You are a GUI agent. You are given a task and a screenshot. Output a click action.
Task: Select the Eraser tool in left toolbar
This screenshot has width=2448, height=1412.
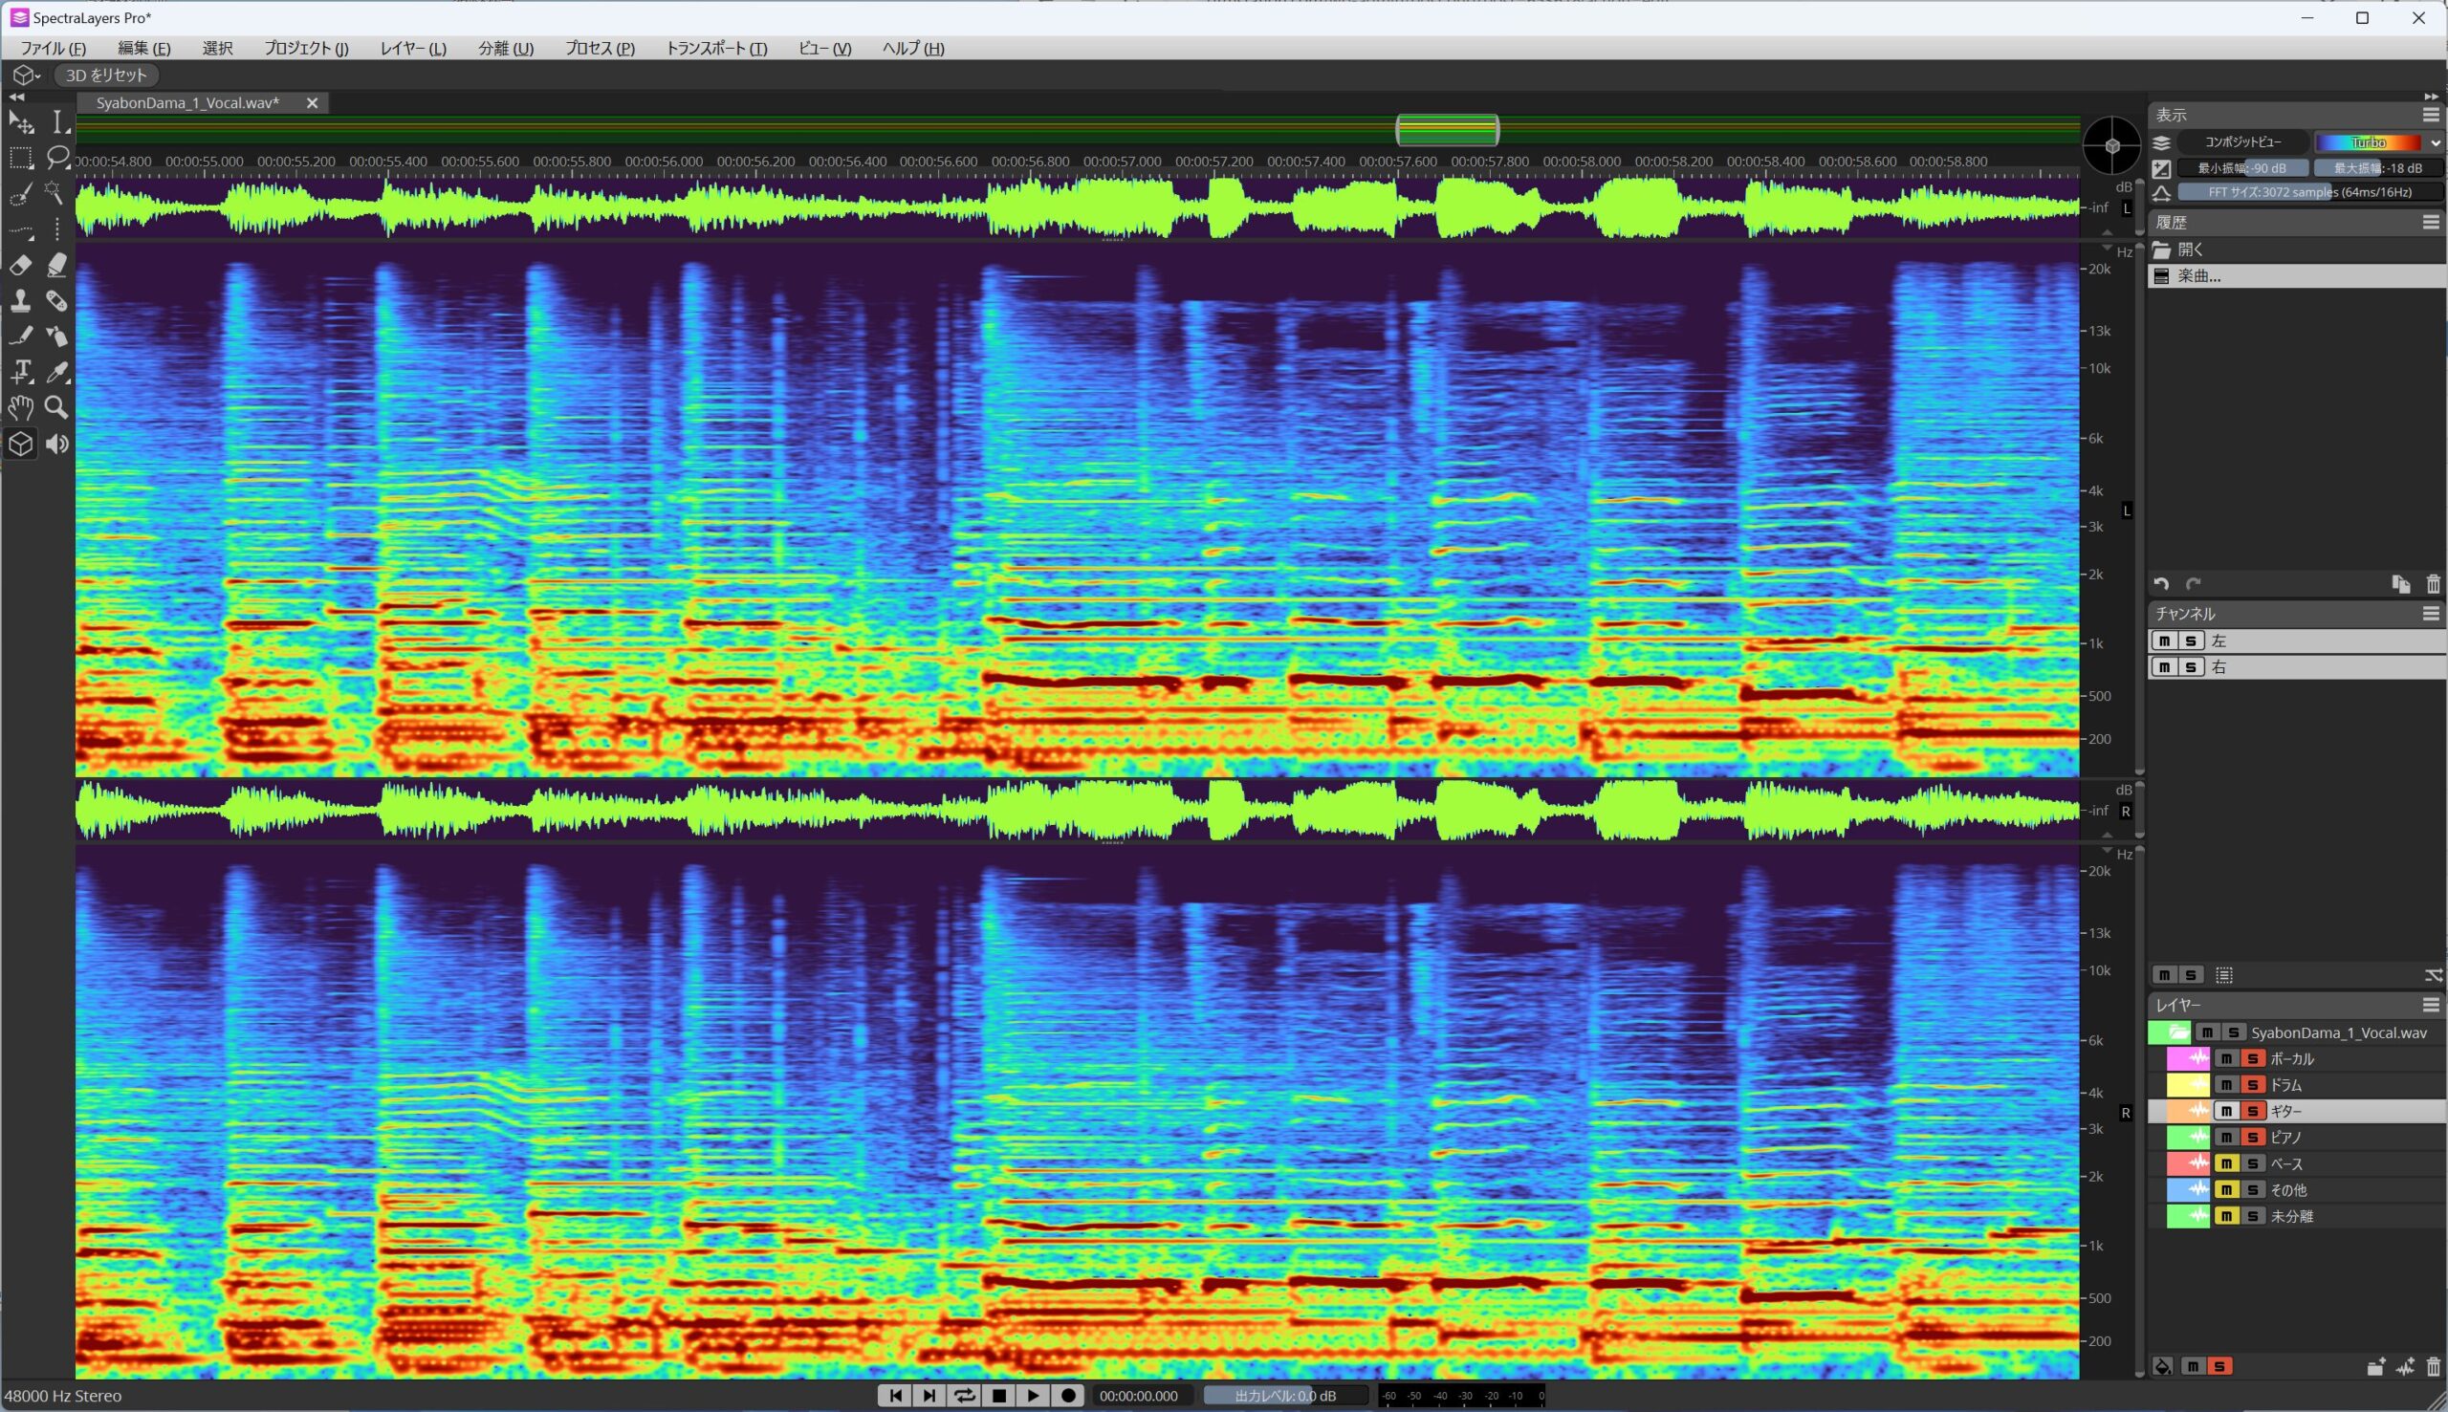(x=20, y=265)
